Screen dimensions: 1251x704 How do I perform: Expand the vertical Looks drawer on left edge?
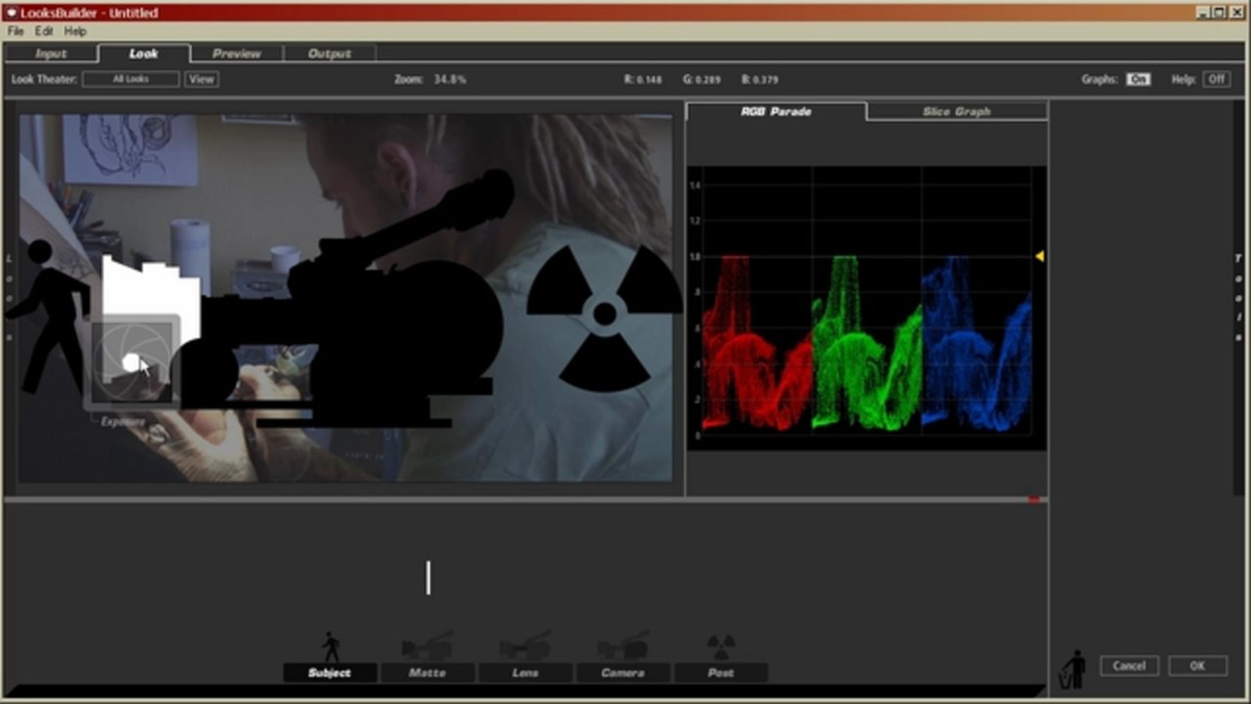tap(9, 297)
